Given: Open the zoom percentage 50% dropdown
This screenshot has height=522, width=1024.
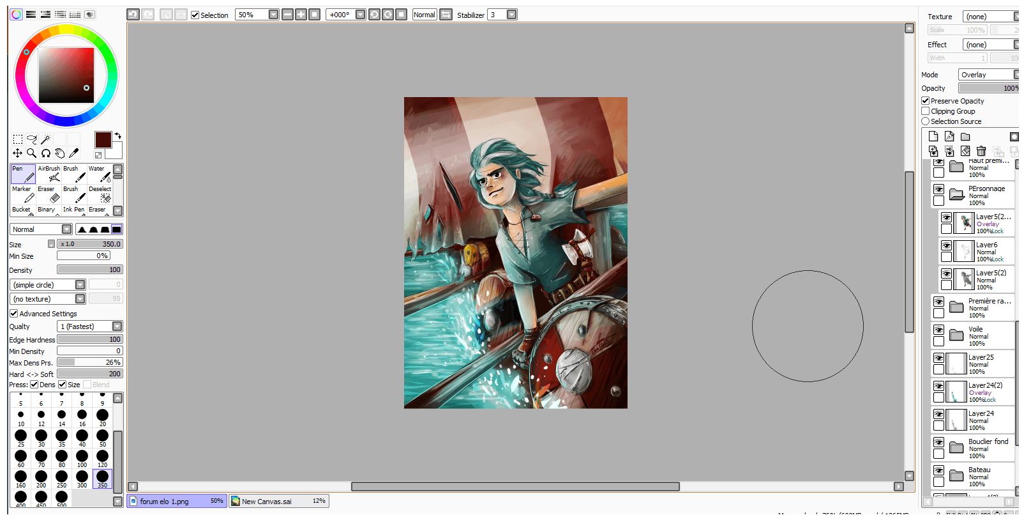Looking at the screenshot, I should pos(273,15).
